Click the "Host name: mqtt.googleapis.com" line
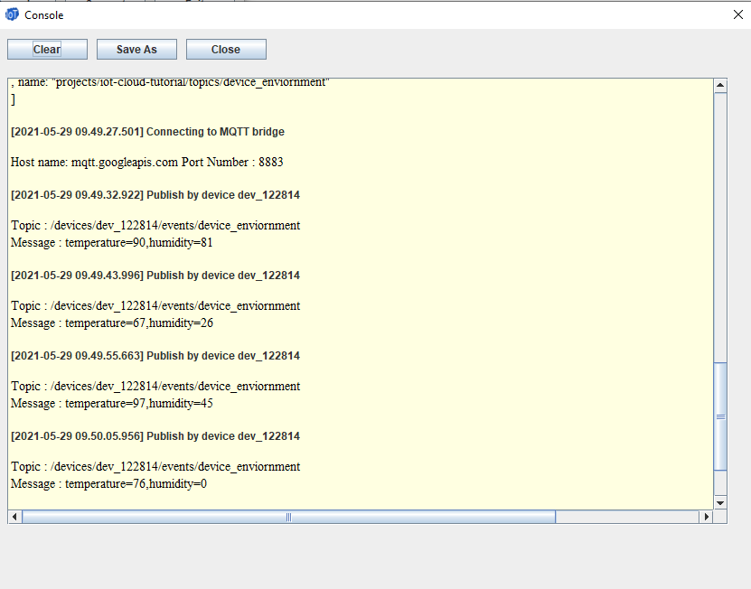751x589 pixels. point(147,163)
